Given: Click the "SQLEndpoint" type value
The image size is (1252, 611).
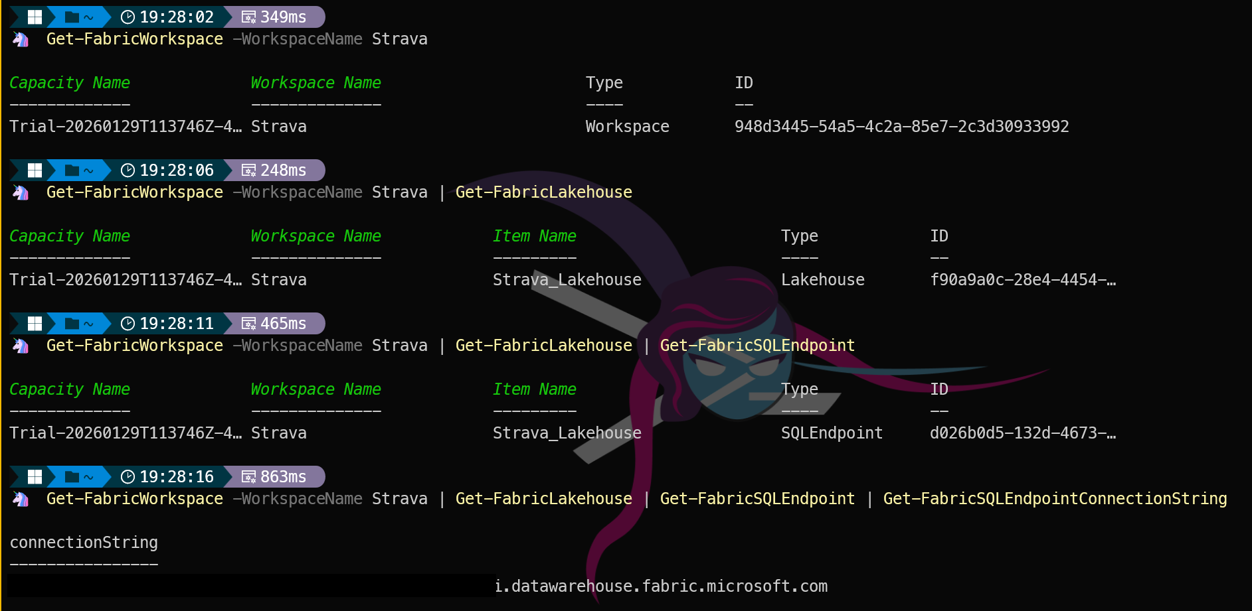Looking at the screenshot, I should 832,433.
